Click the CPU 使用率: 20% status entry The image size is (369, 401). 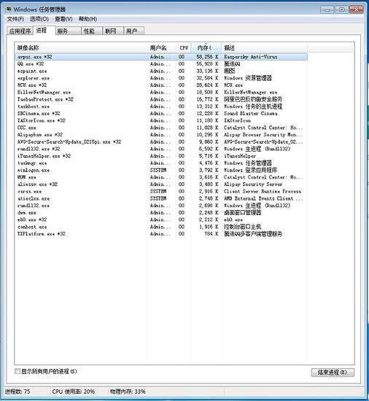click(73, 392)
